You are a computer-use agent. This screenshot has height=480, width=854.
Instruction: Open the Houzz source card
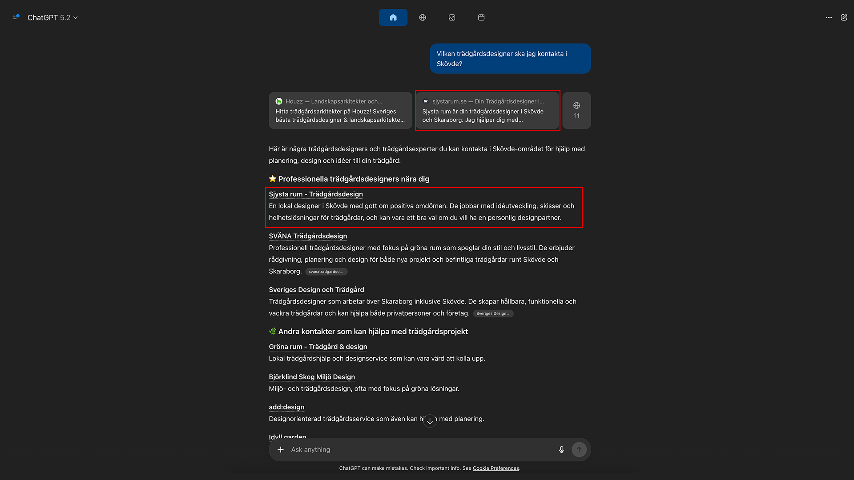[340, 111]
